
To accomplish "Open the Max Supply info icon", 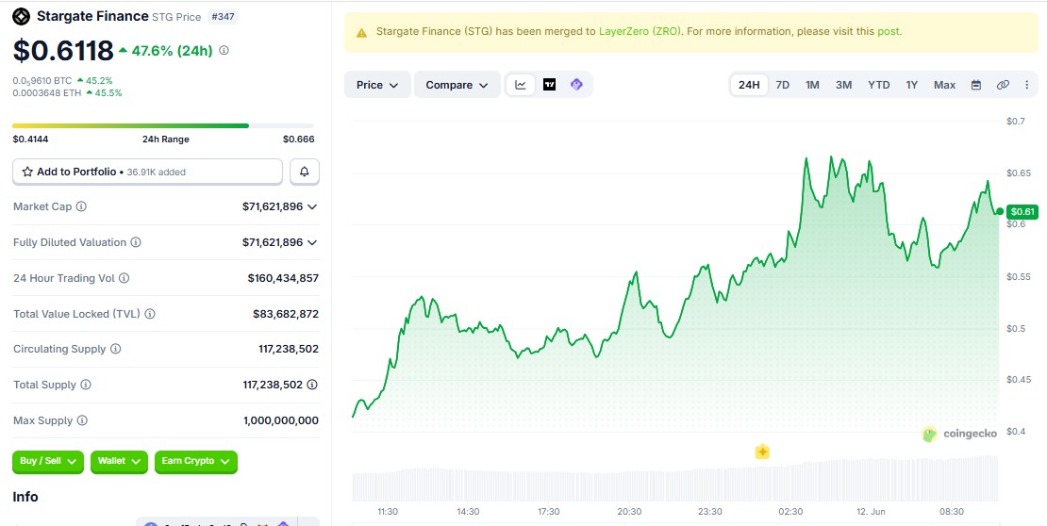I will tap(82, 420).
